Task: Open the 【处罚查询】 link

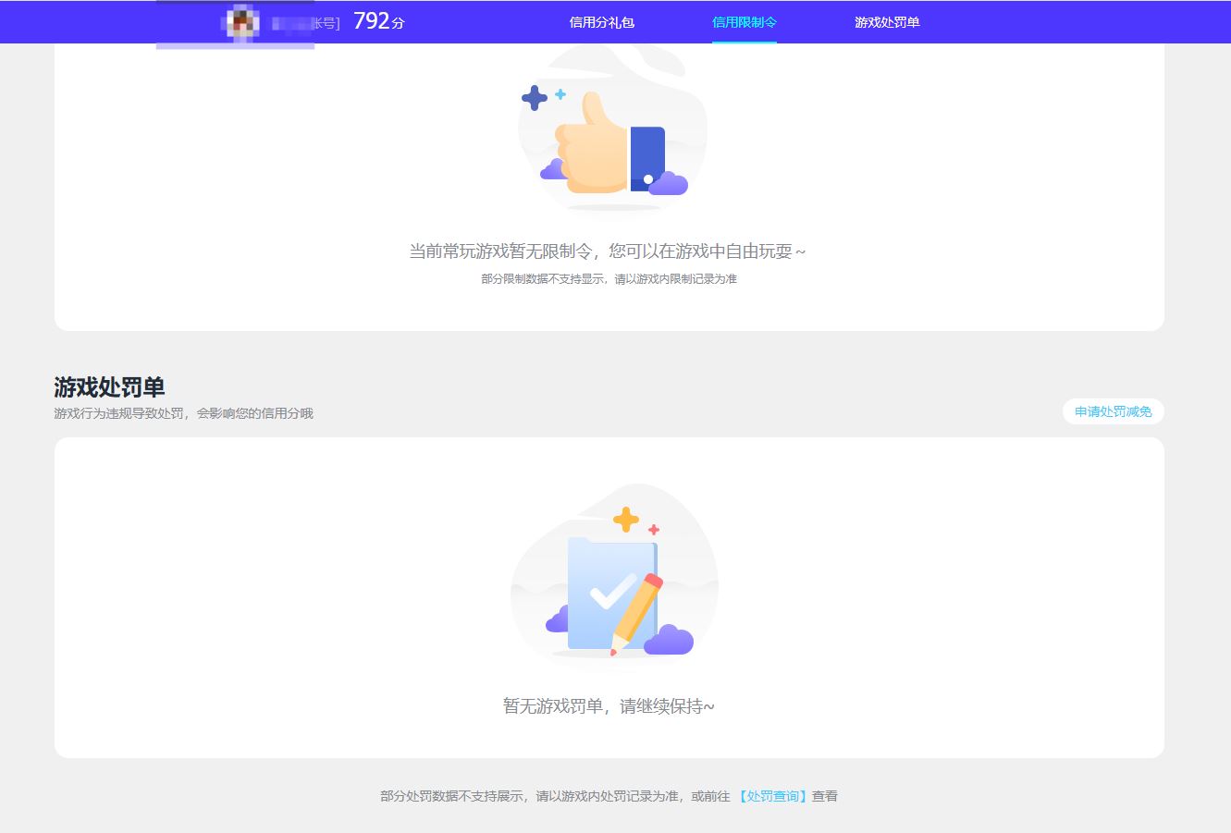Action: [772, 796]
